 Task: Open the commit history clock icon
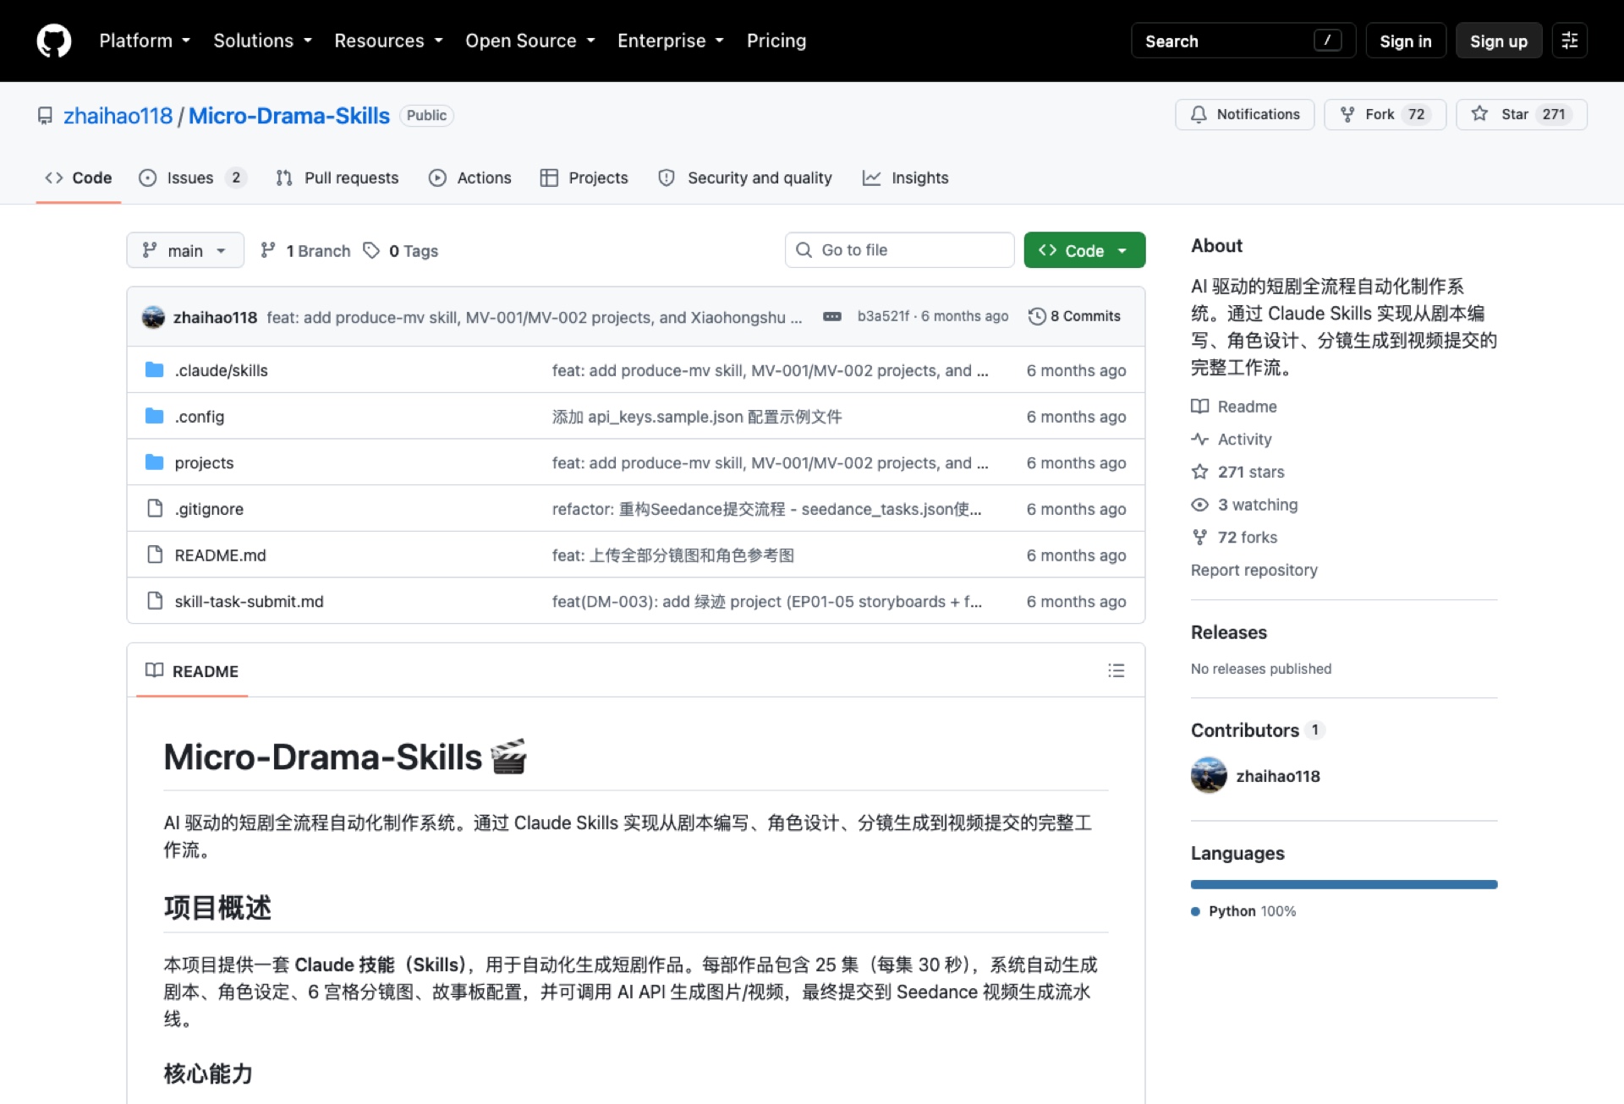(1037, 316)
